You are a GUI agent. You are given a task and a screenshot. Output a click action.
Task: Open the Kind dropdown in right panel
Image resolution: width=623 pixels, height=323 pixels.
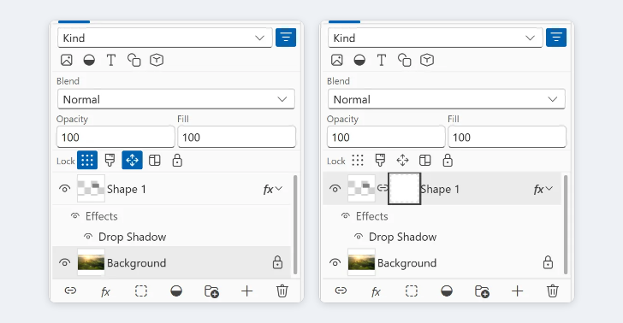[x=435, y=38]
